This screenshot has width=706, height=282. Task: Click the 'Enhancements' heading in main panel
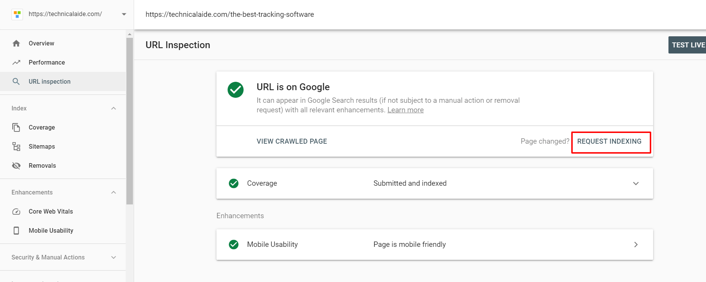(240, 216)
